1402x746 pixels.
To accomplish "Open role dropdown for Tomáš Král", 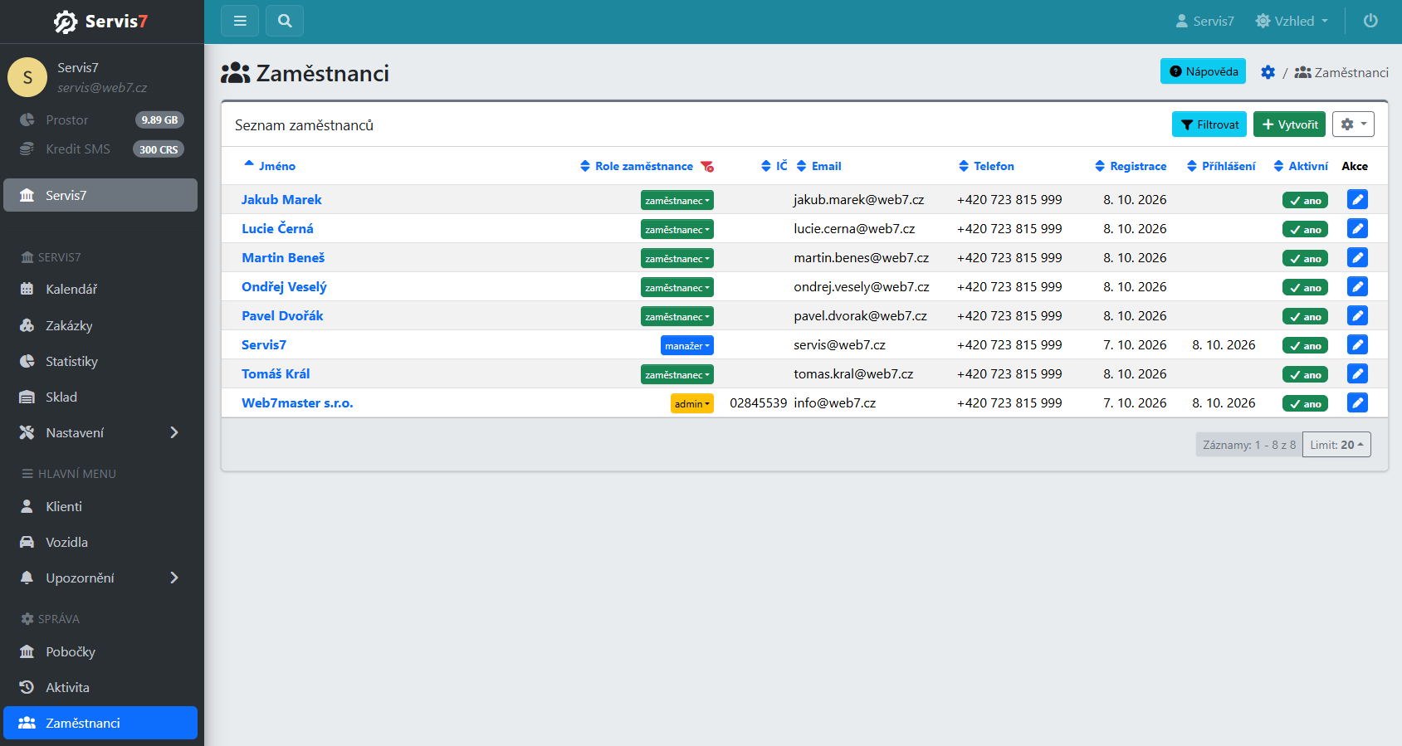I will pos(677,374).
